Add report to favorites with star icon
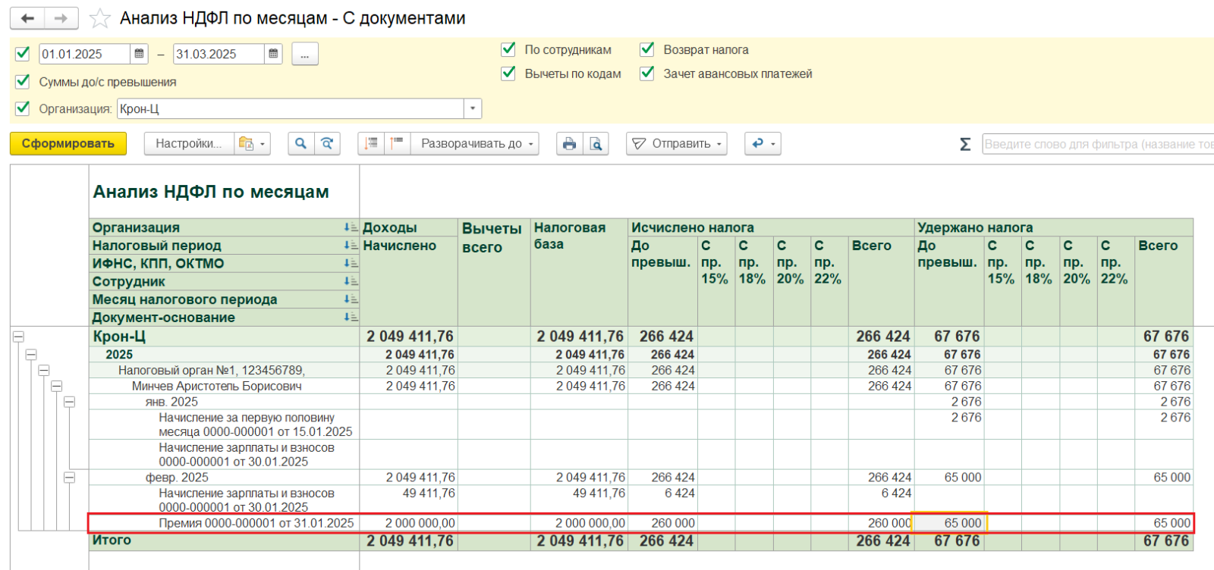This screenshot has height=570, width=1214. (100, 18)
